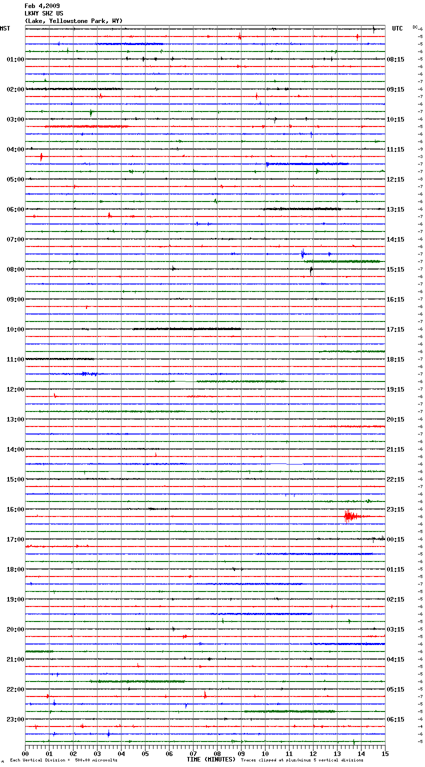Image resolution: width=425 pixels, height=767 pixels.
Task: Click the 15:15 UTC time label
Action: 395,269
